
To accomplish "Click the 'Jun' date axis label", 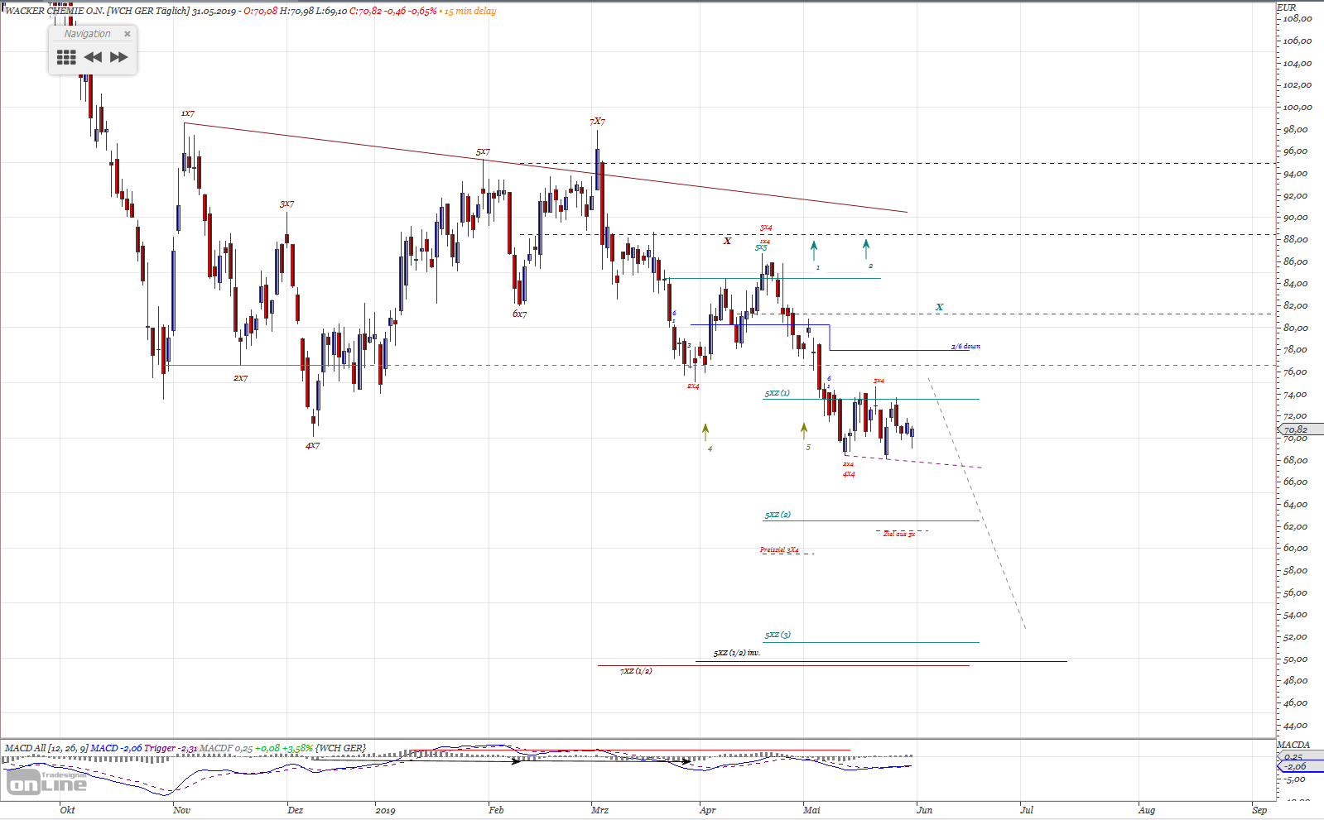I will click(x=924, y=810).
